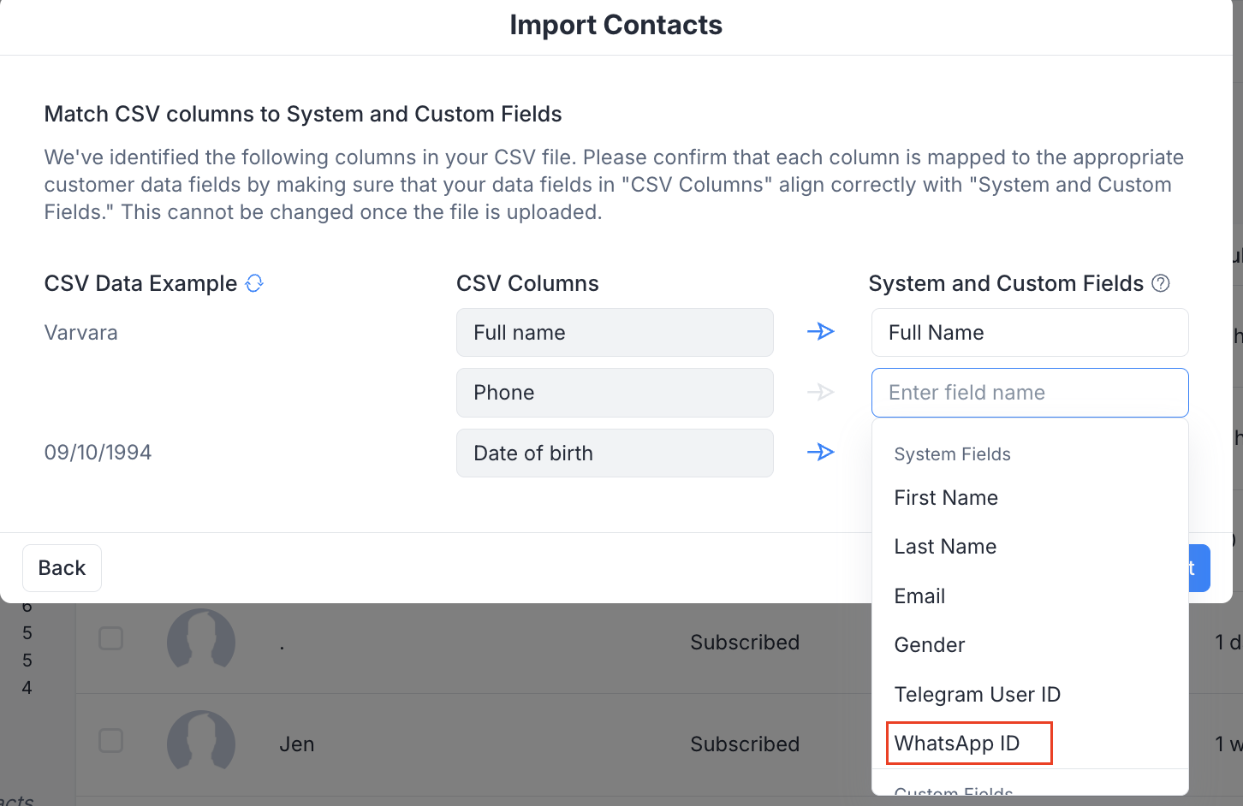
Task: Click the blue arrow next to Full name
Action: [820, 331]
